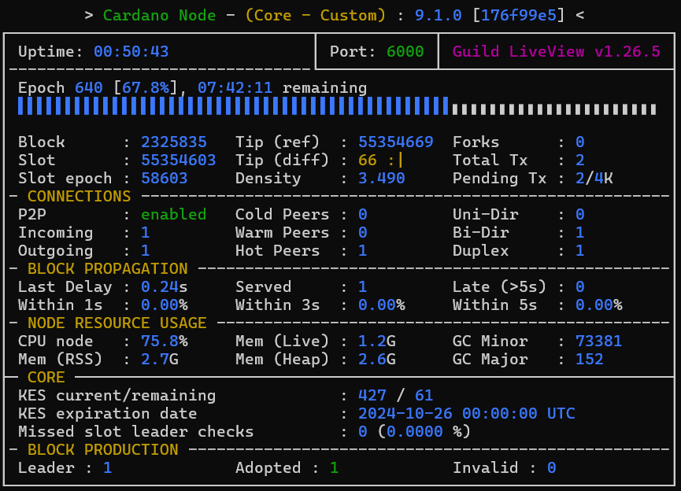The image size is (681, 491).
Task: Click the Mem (Heap) value "2.6G"
Action: pos(377,360)
